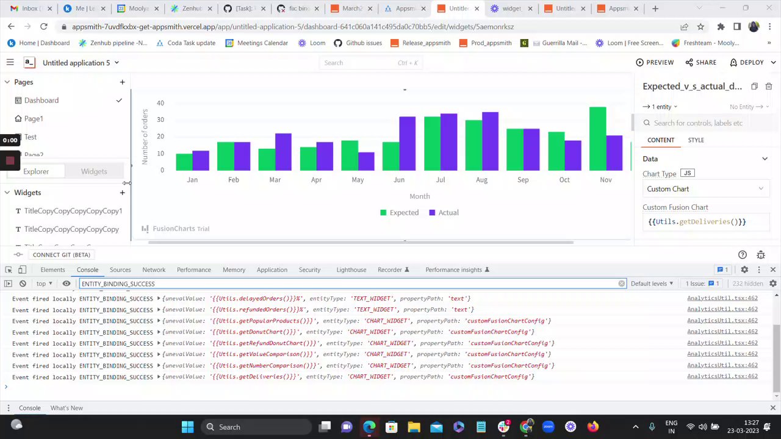Clear the console filter text
The width and height of the screenshot is (781, 439).
(x=622, y=284)
